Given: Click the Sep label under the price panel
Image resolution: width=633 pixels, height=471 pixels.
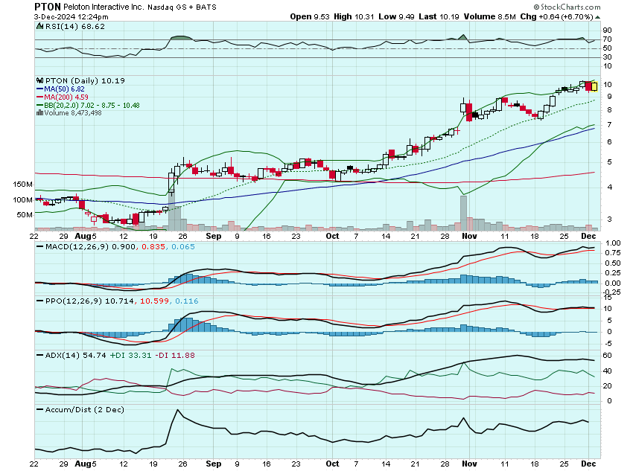Looking at the screenshot, I should 213,237.
